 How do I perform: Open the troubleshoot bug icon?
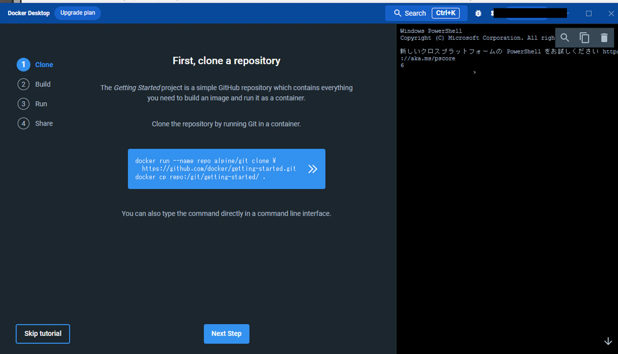(x=478, y=13)
